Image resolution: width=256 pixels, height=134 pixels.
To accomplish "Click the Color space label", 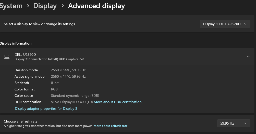I will [24, 96].
